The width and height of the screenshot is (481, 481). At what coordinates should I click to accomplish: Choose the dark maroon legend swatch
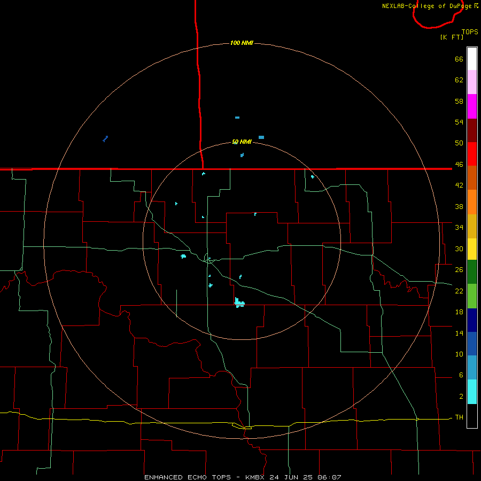point(472,130)
